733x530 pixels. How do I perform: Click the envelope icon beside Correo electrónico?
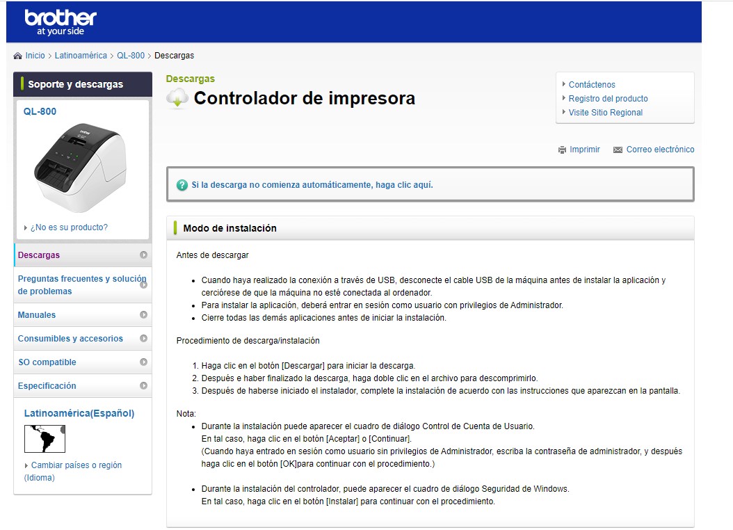pos(618,150)
